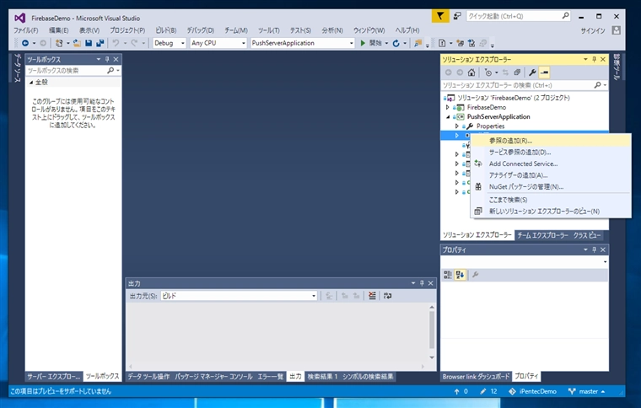This screenshot has width=641, height=408.
Task: Select 参照の追加(R)... from context menu
Action: tap(550, 141)
